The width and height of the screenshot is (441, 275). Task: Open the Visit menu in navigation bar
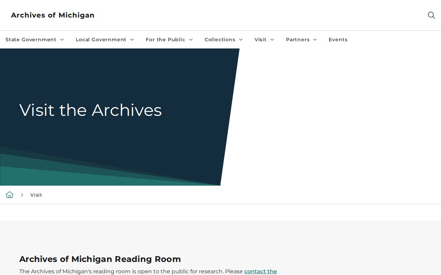pos(260,40)
